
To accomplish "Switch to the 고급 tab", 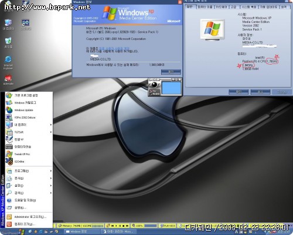I will pos(234,7).
